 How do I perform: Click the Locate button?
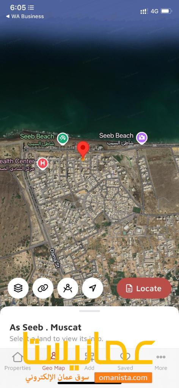[x=144, y=288]
